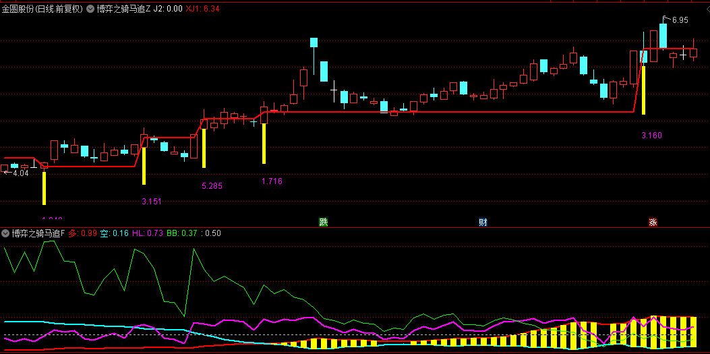
Task: Click the 多: 0.99 indicator value
Action: (x=83, y=233)
